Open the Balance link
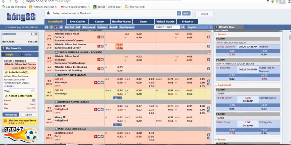291x145 pixels. (102, 27)
